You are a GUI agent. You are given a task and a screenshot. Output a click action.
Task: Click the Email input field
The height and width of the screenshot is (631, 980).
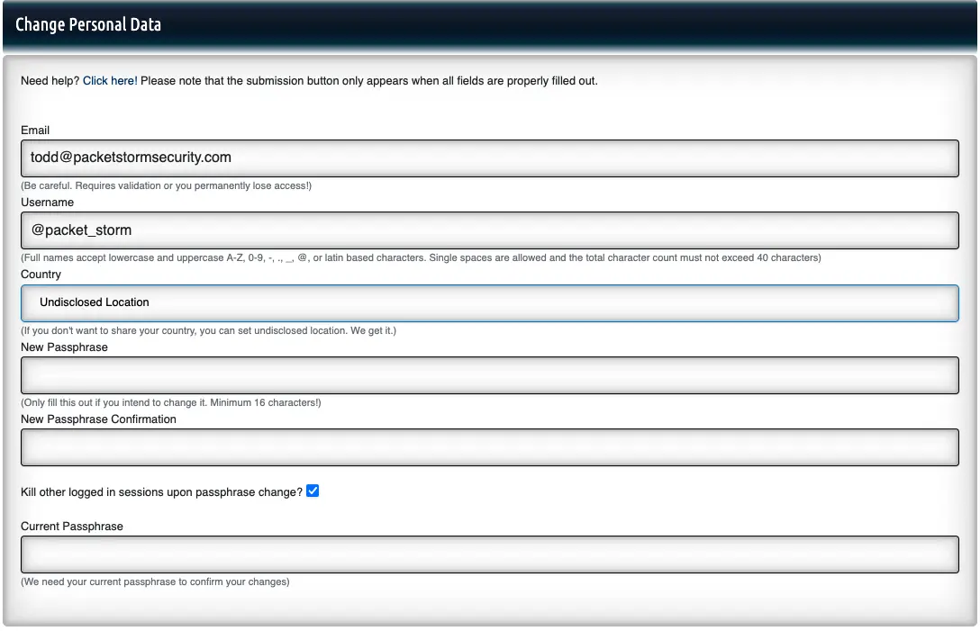coord(489,158)
